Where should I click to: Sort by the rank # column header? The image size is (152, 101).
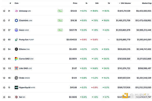pos(10,3)
